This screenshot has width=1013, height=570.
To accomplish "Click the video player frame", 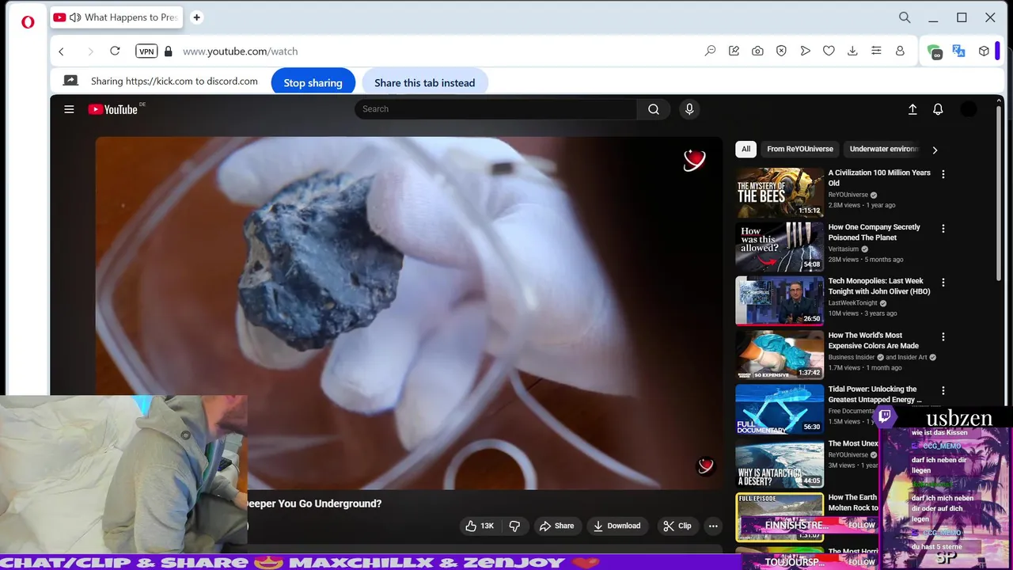I will click(409, 313).
